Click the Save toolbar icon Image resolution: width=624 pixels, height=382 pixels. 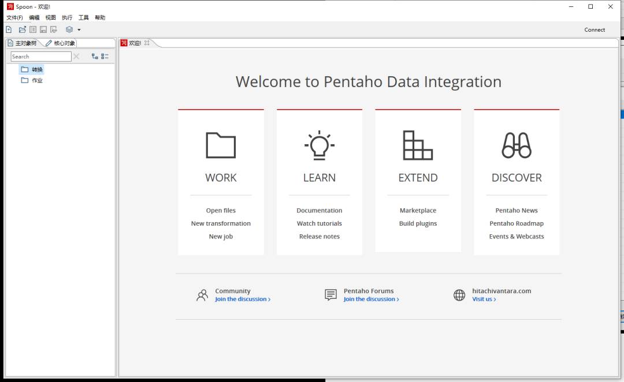(43, 29)
